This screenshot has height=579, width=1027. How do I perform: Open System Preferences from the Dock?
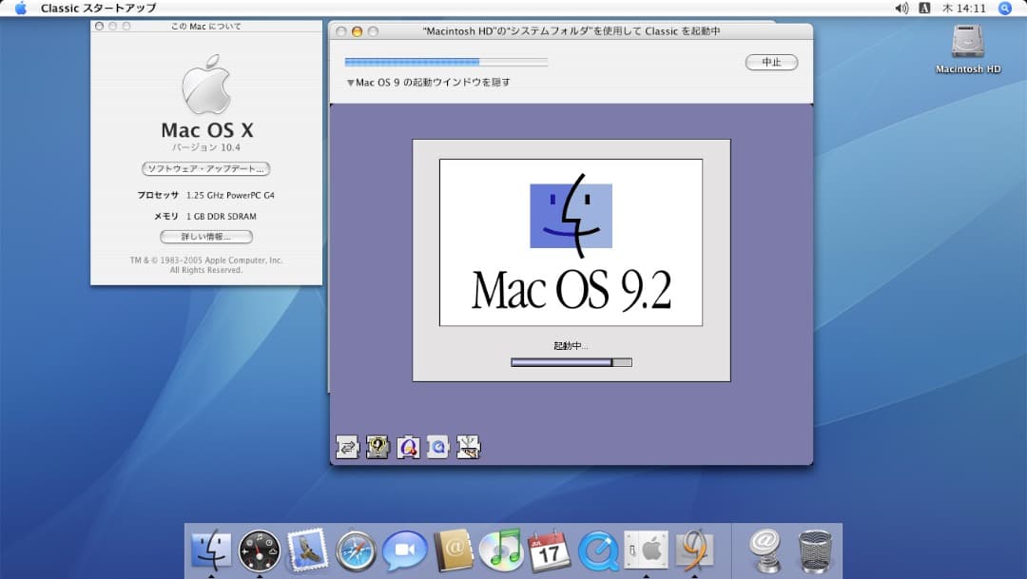pyautogui.click(x=648, y=550)
